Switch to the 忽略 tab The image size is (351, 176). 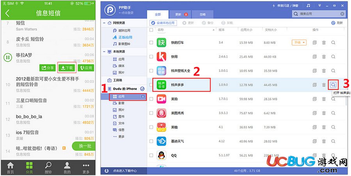click(202, 14)
